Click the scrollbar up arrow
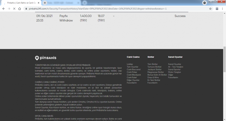Viewport: 226px width, 121px height. tap(224, 13)
